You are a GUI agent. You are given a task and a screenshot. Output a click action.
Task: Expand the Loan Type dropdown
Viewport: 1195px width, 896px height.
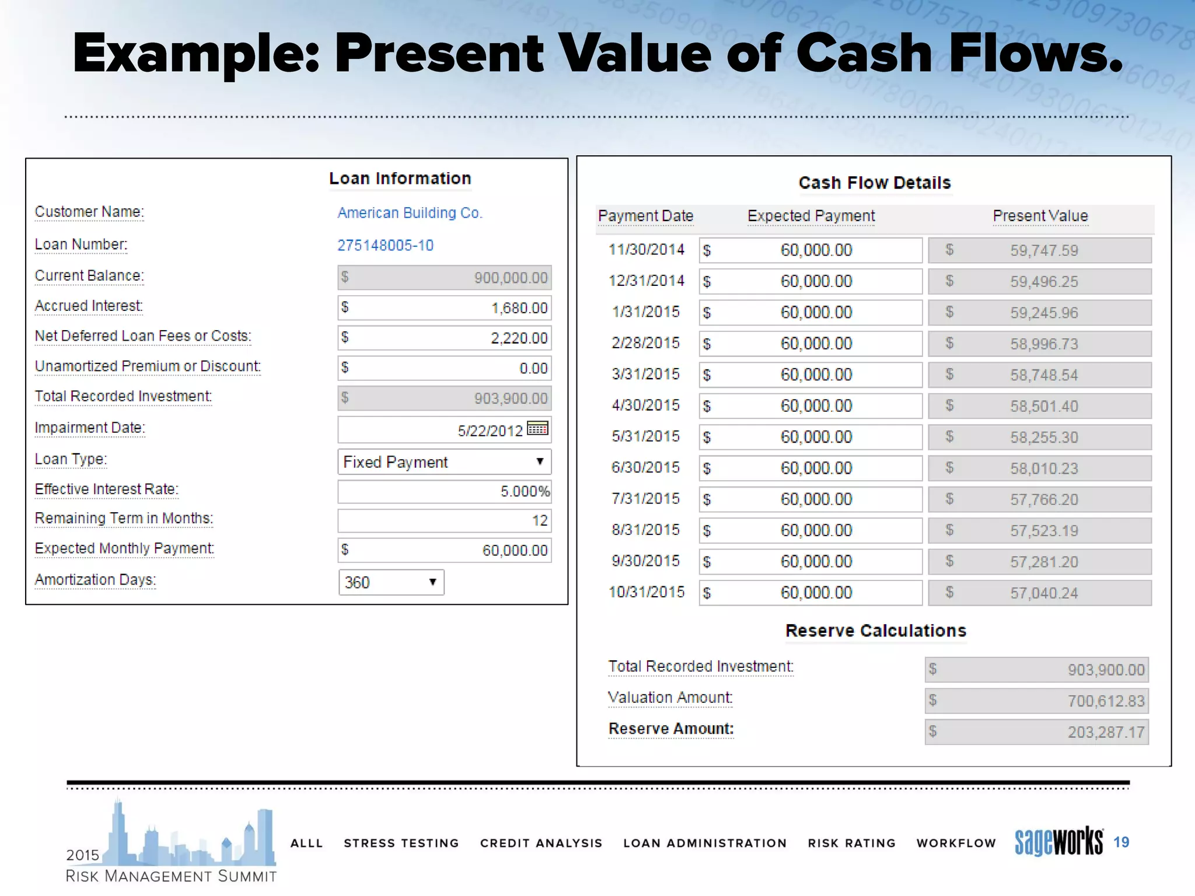[445, 462]
